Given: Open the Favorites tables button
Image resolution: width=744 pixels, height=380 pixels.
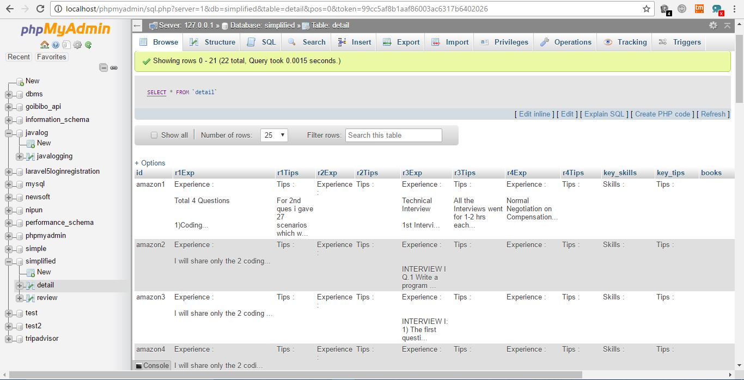Looking at the screenshot, I should point(52,57).
